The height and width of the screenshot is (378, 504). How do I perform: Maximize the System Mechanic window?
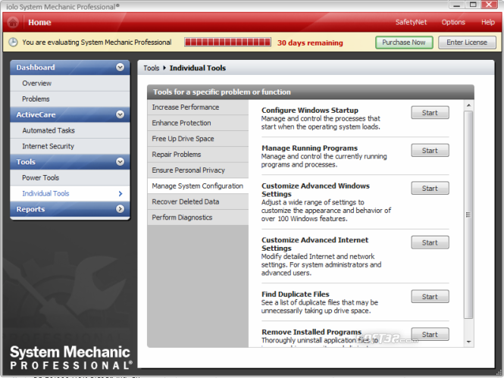click(x=473, y=5)
